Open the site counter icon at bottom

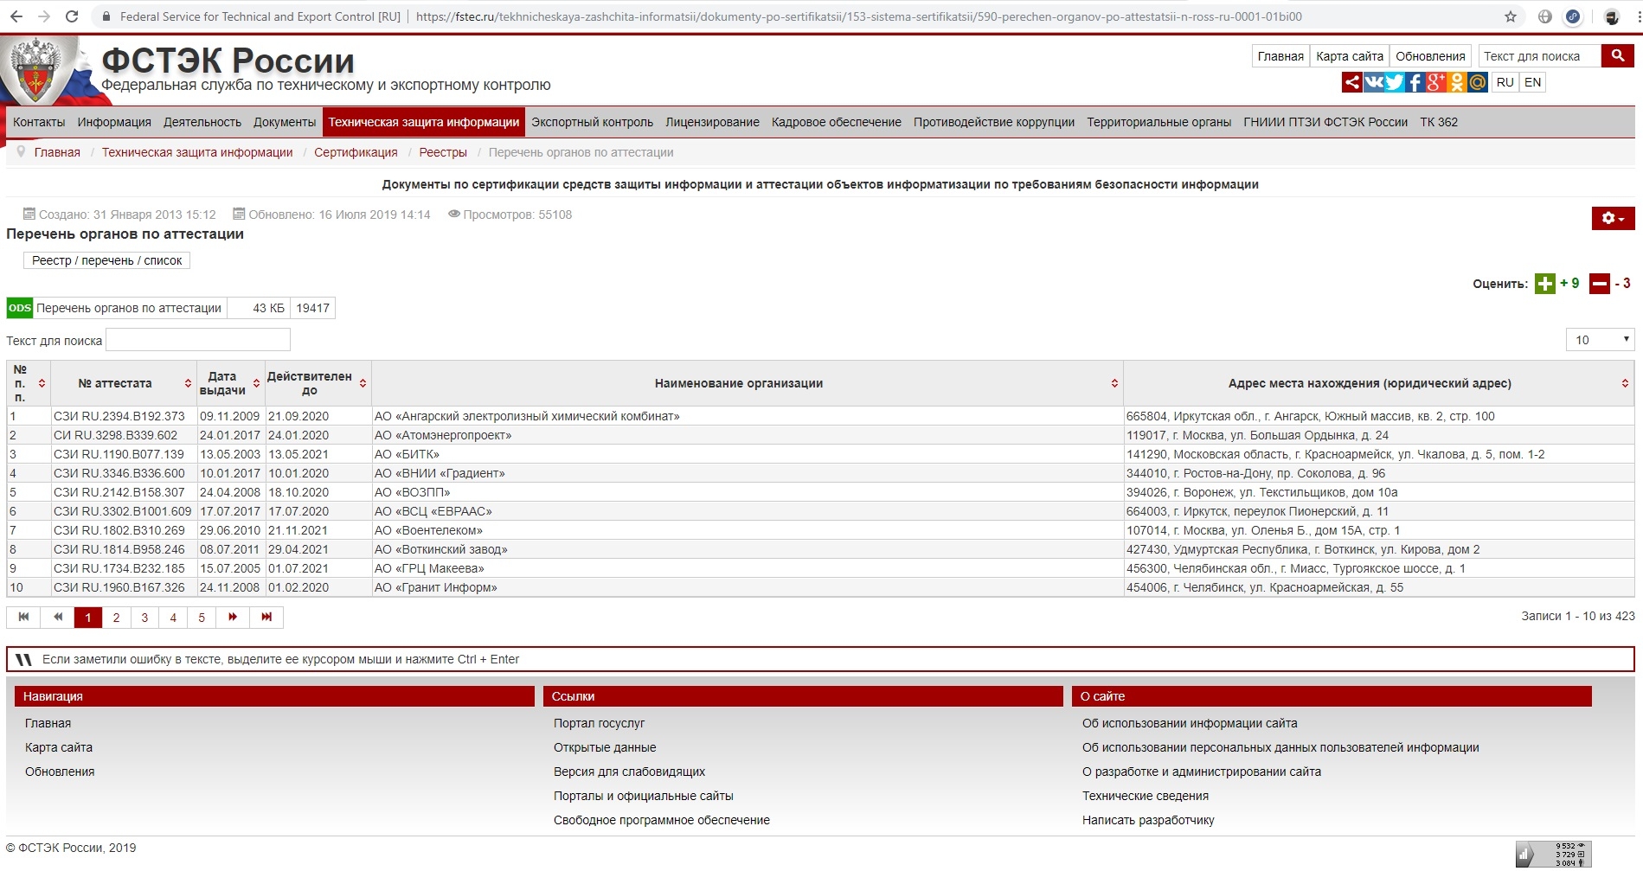coord(1553,855)
